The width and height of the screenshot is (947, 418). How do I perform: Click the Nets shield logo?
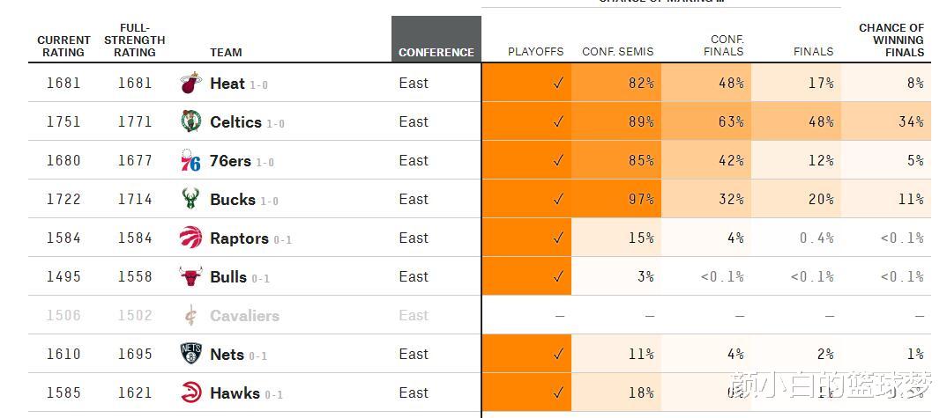(190, 354)
